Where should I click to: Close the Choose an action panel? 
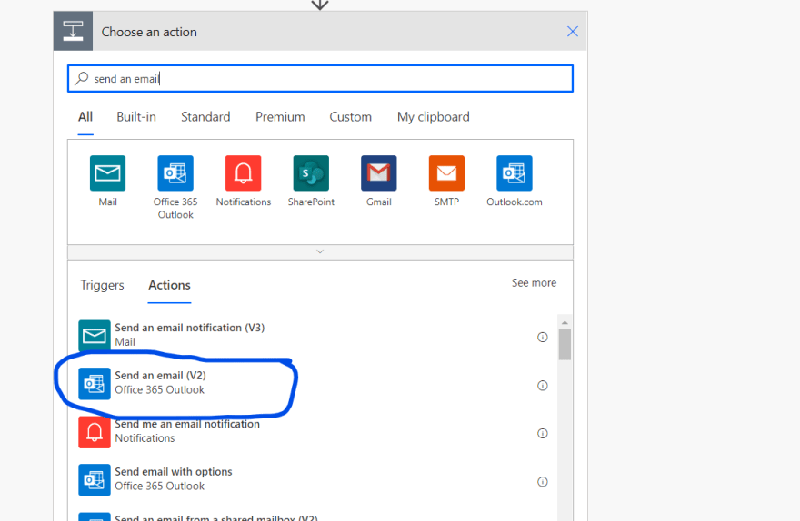[x=573, y=32]
